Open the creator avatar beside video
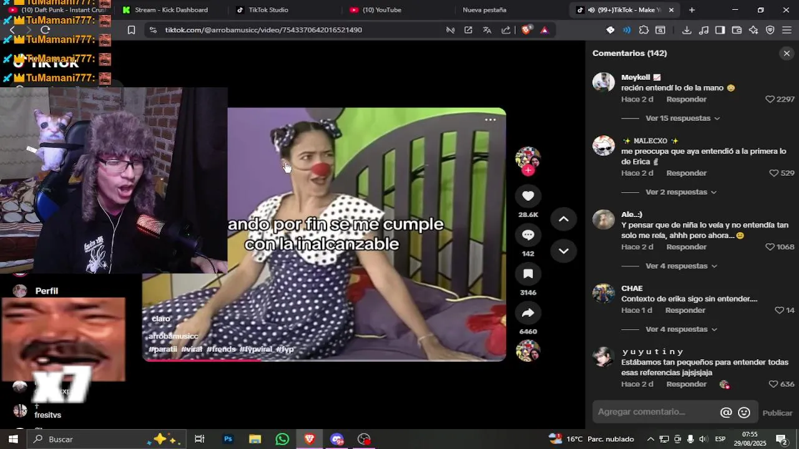This screenshot has width=799, height=449. tap(528, 158)
